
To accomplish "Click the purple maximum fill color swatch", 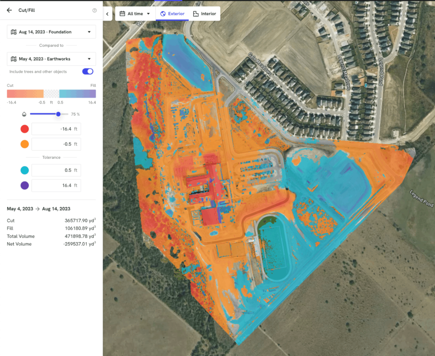I will click(25, 185).
